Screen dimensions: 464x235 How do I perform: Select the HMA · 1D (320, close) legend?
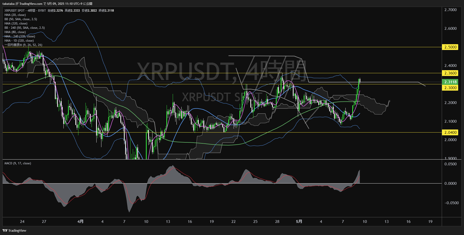coord(19,41)
